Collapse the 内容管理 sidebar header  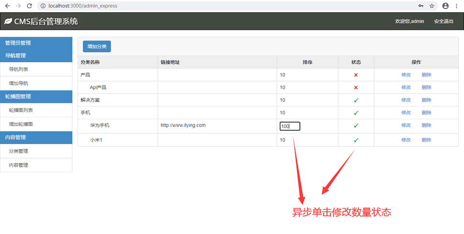pyautogui.click(x=36, y=137)
